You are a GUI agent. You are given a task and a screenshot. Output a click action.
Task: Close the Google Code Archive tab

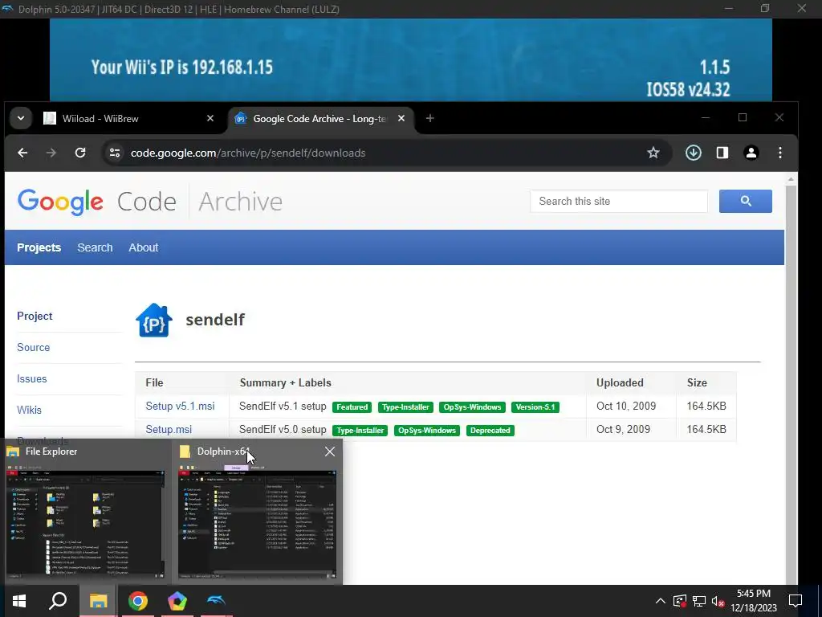401,118
